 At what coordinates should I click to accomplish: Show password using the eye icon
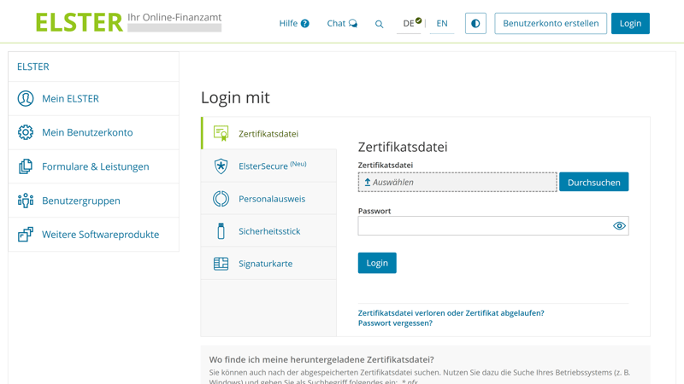coord(619,226)
